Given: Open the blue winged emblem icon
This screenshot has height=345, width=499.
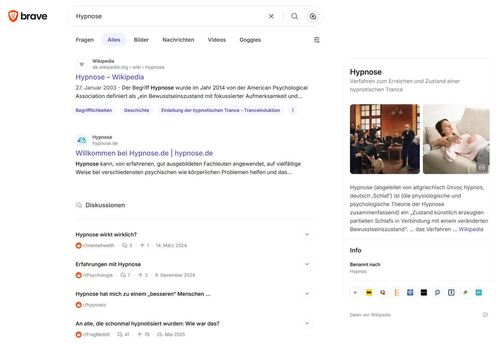Looking at the screenshot, I should pyautogui.click(x=410, y=292).
